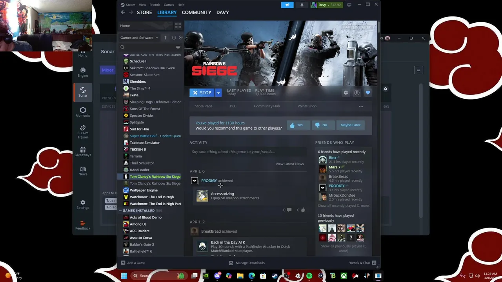502x282 pixels.
Task: Go to the COMMUNITY tab
Action: pos(196,13)
